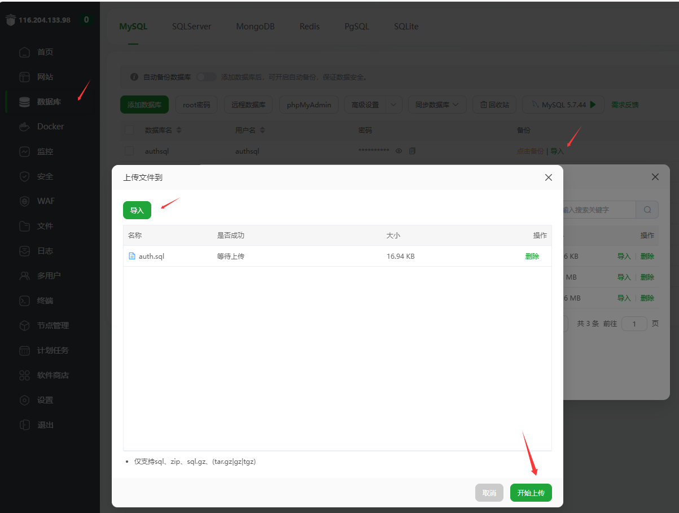Screen dimensions: 679x513
Task: Switch to the Redis tab
Action: coord(309,27)
